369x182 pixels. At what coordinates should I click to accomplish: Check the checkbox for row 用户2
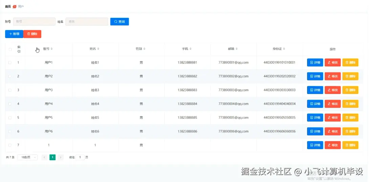10,77
